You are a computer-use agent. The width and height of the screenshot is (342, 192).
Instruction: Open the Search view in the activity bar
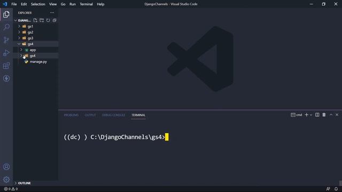6,27
